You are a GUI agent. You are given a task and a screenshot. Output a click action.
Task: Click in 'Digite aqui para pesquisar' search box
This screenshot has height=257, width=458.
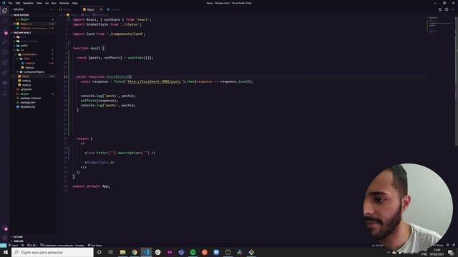(52, 252)
